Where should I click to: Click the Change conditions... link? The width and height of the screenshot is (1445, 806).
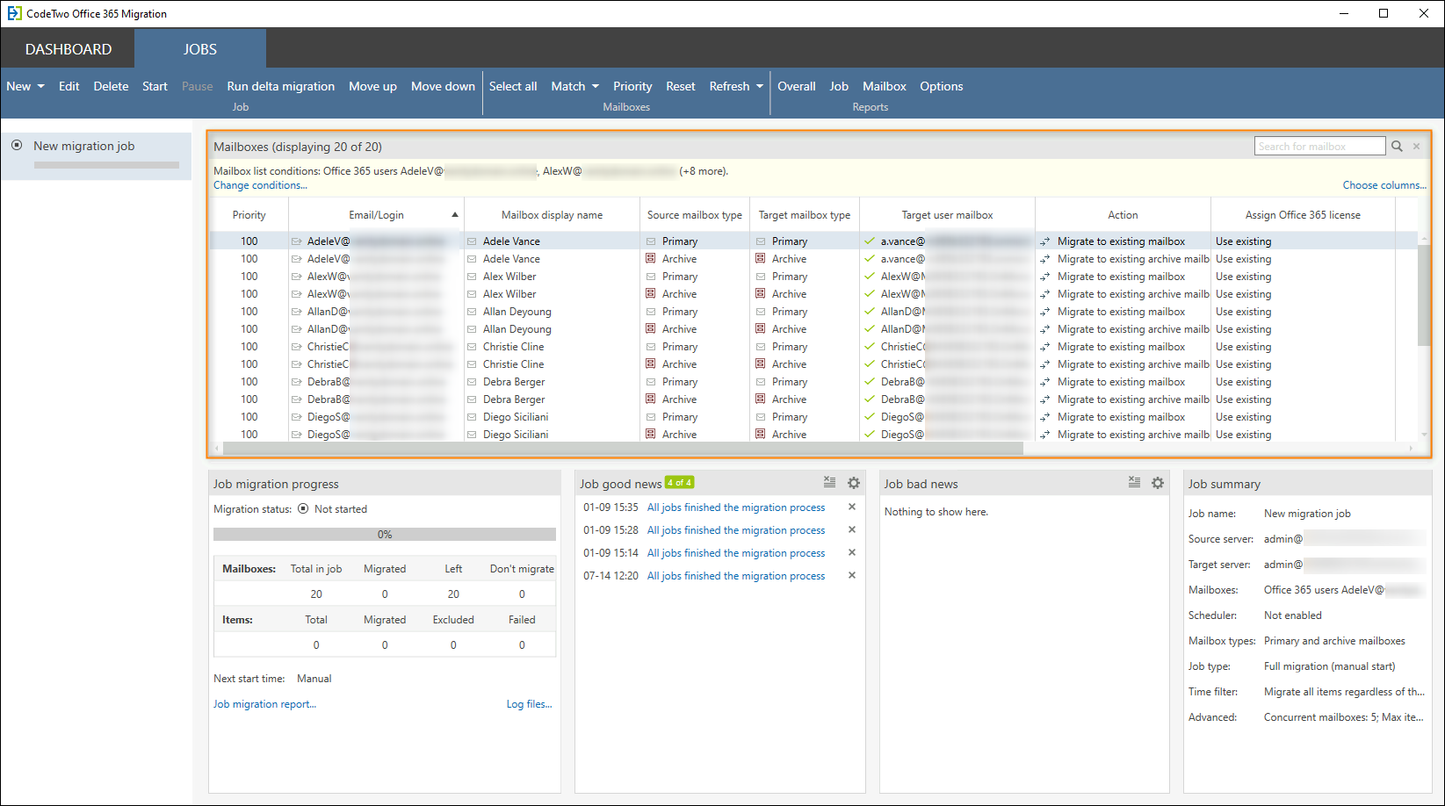(260, 185)
